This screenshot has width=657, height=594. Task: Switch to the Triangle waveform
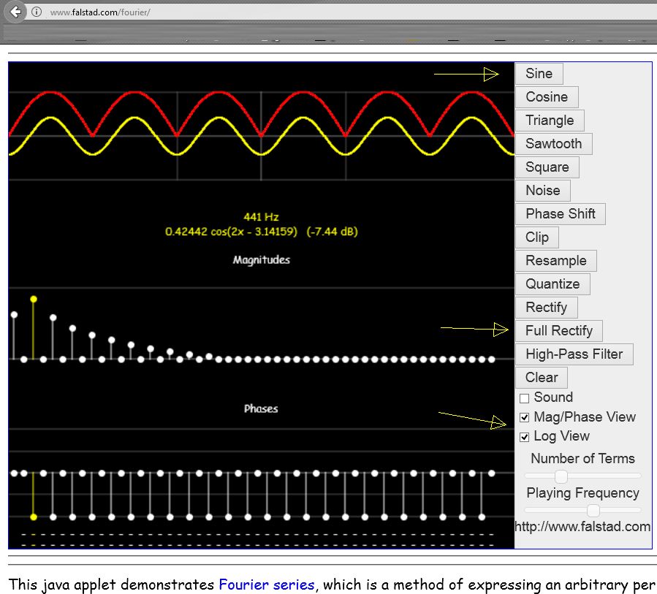click(549, 120)
